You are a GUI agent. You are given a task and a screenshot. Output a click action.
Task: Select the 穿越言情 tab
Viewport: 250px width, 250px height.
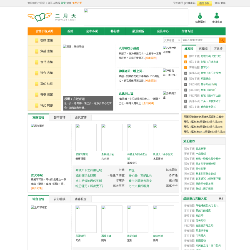(38, 117)
